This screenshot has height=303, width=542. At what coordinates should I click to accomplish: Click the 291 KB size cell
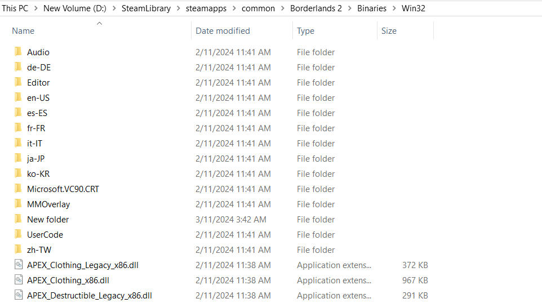point(415,296)
